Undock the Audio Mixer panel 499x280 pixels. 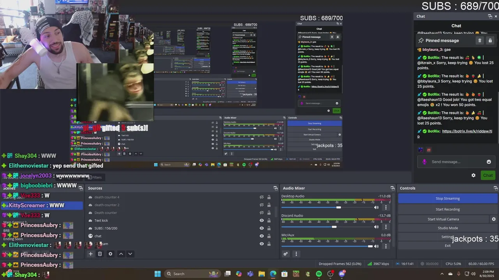[393, 188]
